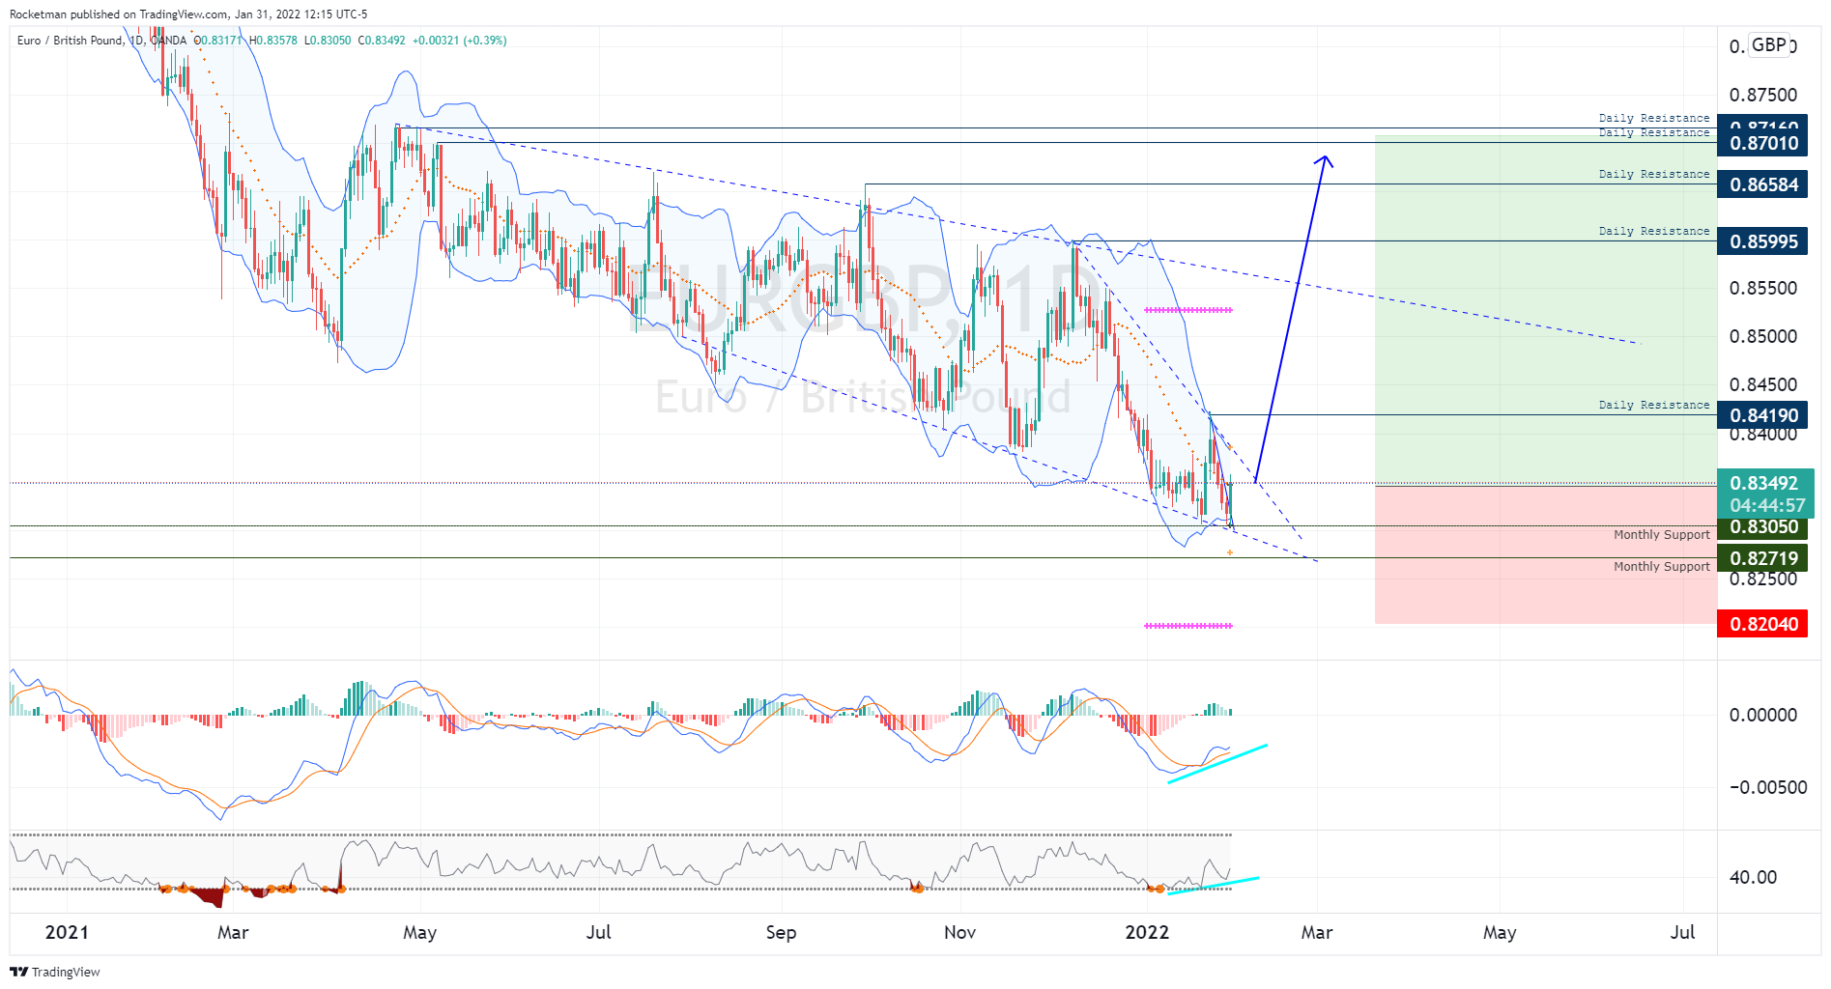Click the blue projection arrow head

(x=1327, y=160)
